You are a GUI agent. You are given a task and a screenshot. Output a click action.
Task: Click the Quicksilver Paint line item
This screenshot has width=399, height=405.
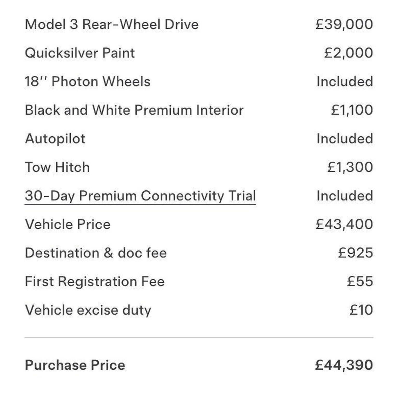tap(80, 53)
